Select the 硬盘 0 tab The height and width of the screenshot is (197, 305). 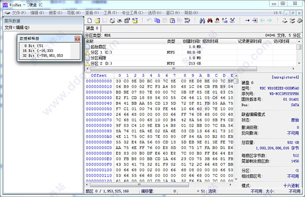[x=92, y=29]
